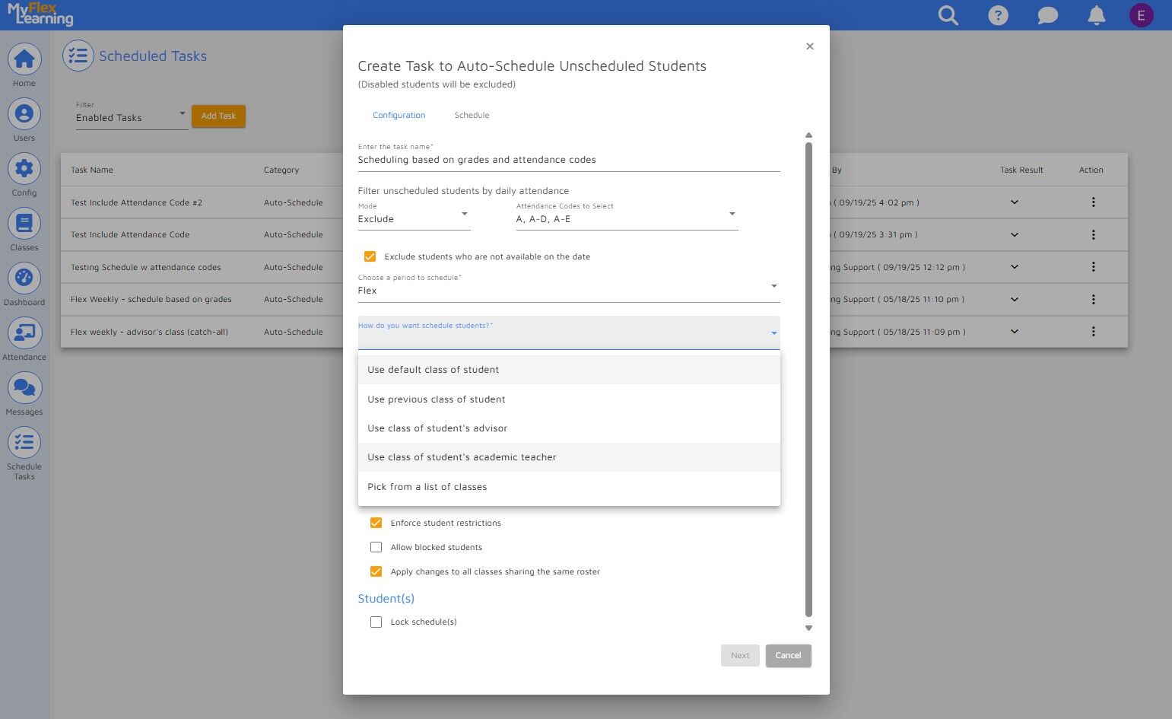Check the Lock schedule(s) checkbox
The width and height of the screenshot is (1172, 719).
[376, 622]
